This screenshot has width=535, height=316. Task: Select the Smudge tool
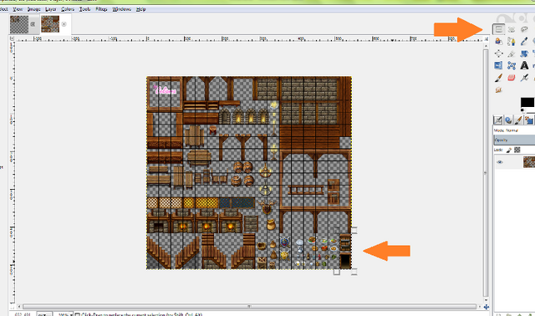pyautogui.click(x=498, y=90)
